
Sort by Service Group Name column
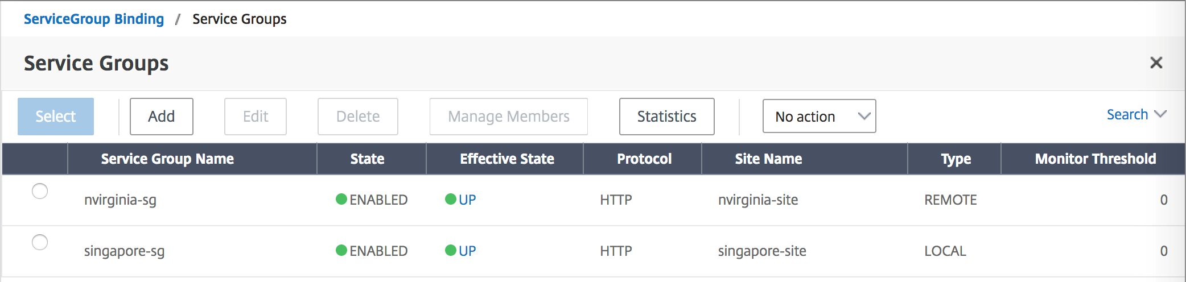(x=167, y=159)
